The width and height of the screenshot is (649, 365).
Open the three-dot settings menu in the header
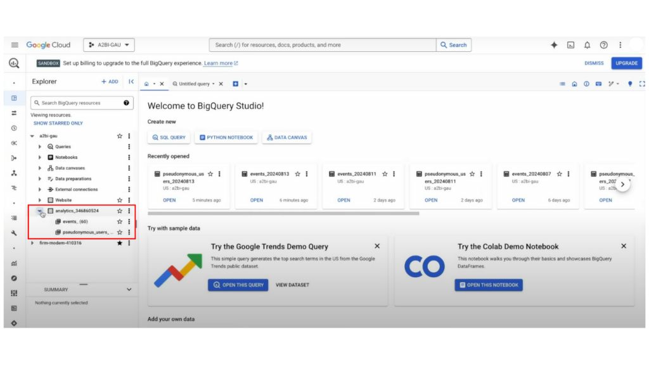(x=620, y=45)
